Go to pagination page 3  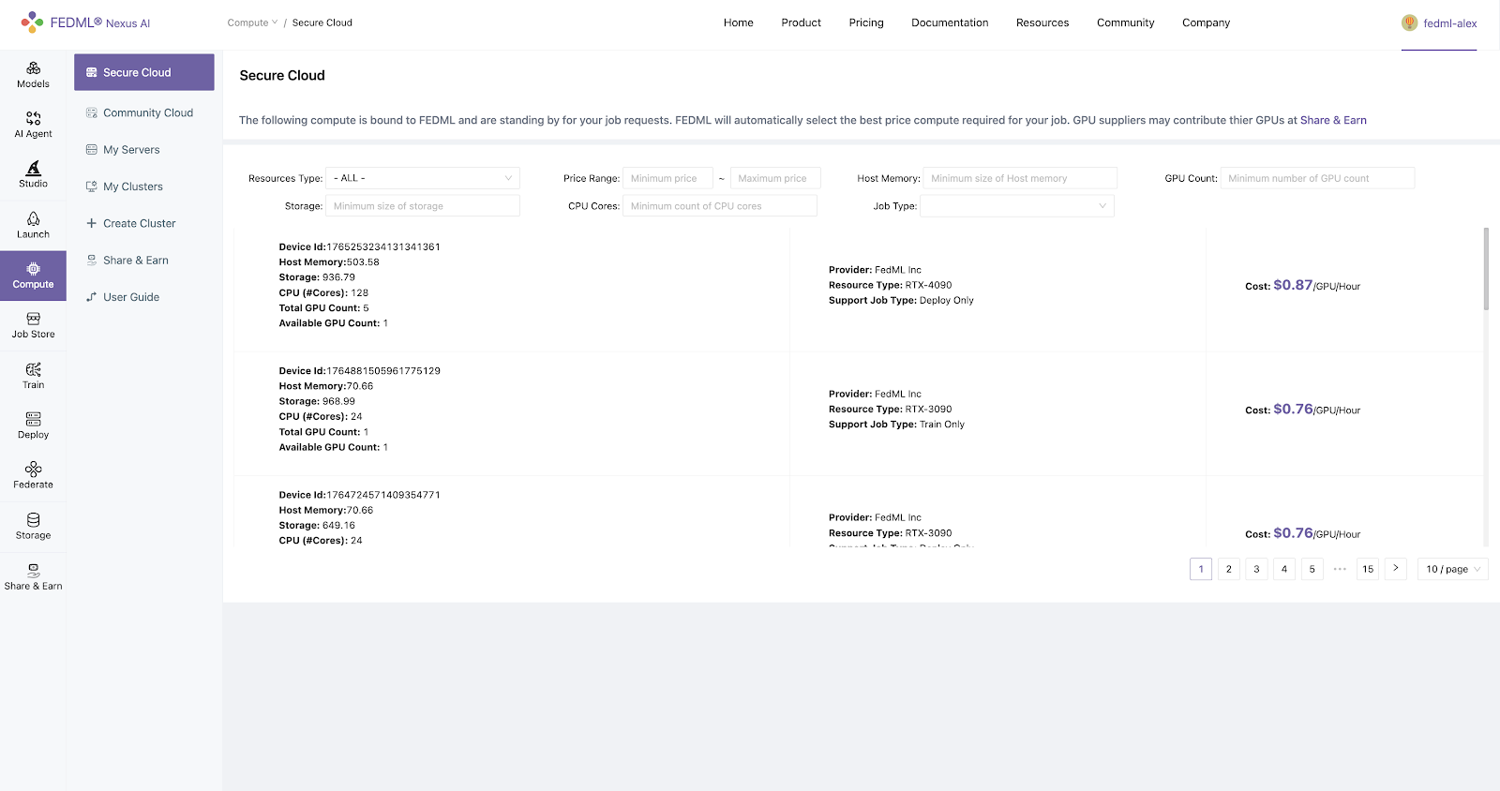(1256, 569)
